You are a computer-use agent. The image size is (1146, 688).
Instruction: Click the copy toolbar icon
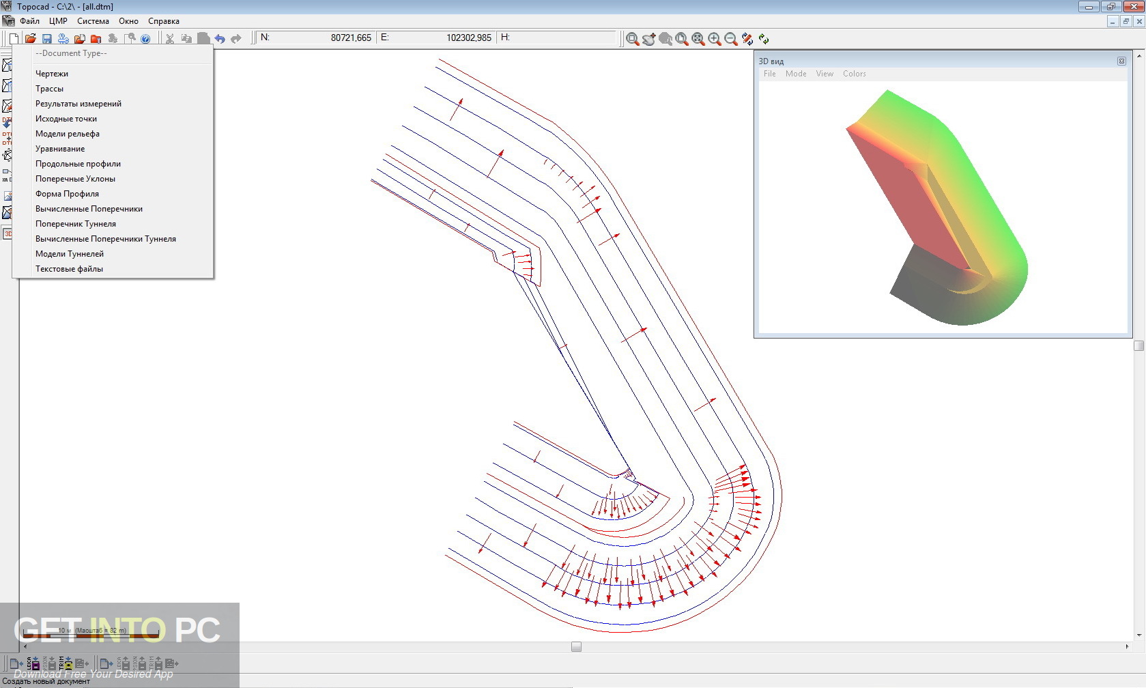(x=186, y=39)
